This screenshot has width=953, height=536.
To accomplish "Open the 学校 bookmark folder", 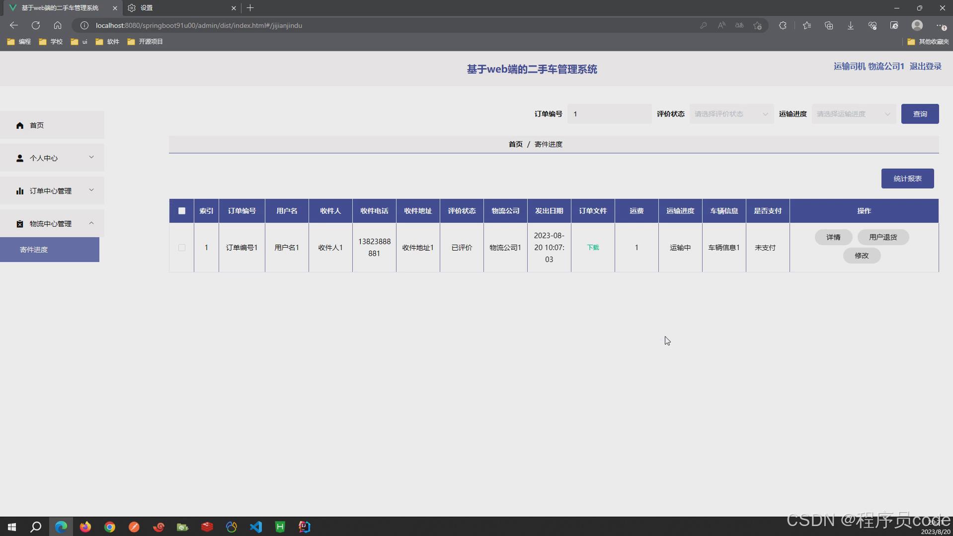I will tap(51, 42).
